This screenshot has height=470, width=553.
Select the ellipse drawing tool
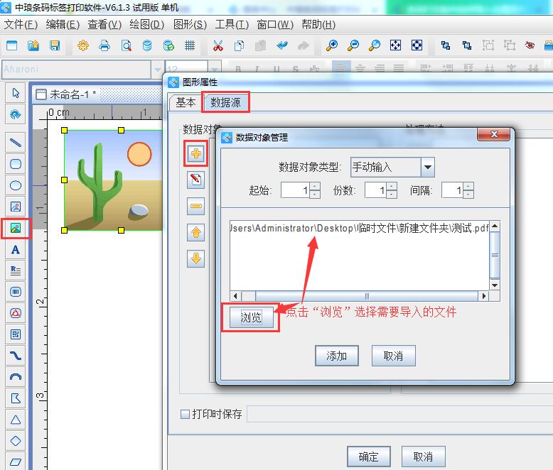click(16, 185)
